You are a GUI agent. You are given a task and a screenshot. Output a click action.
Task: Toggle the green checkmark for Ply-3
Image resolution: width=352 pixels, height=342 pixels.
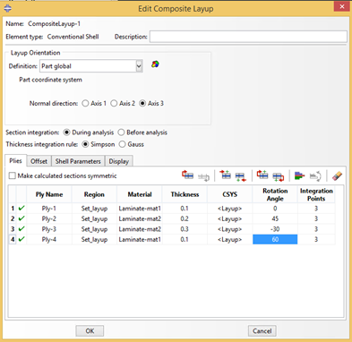point(21,229)
